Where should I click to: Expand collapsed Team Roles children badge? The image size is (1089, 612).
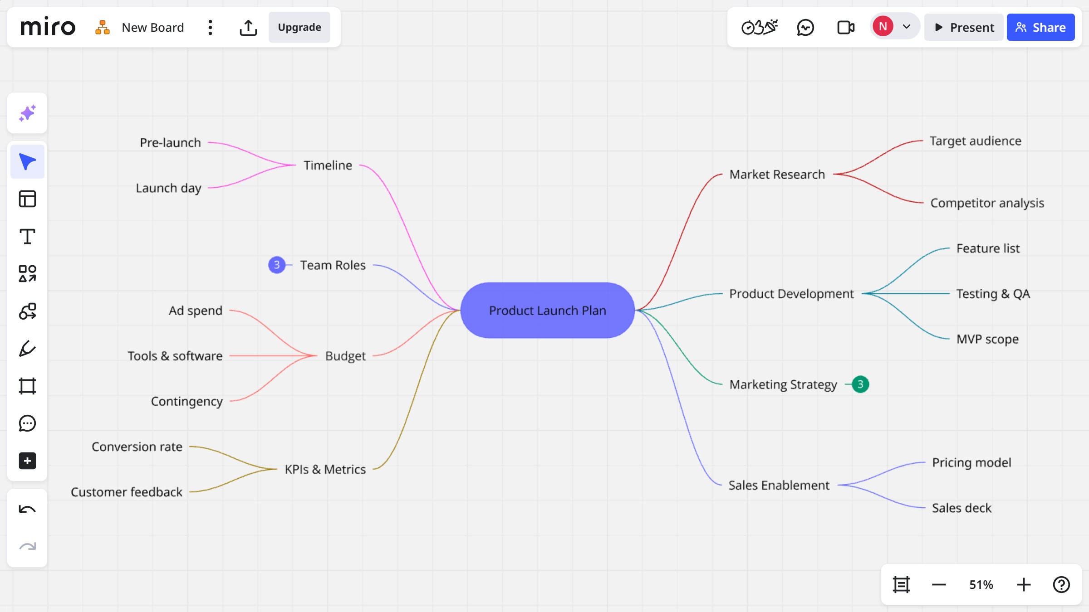277,265
